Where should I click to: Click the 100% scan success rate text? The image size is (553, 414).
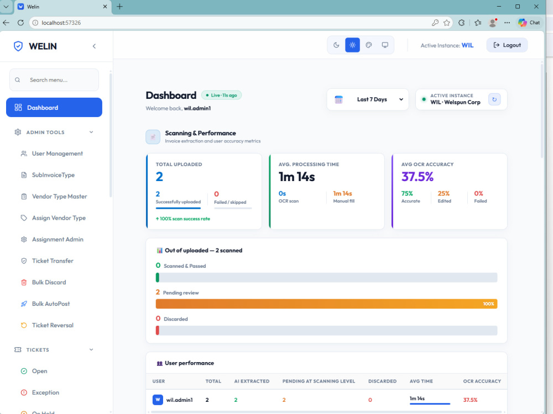pyautogui.click(x=182, y=219)
